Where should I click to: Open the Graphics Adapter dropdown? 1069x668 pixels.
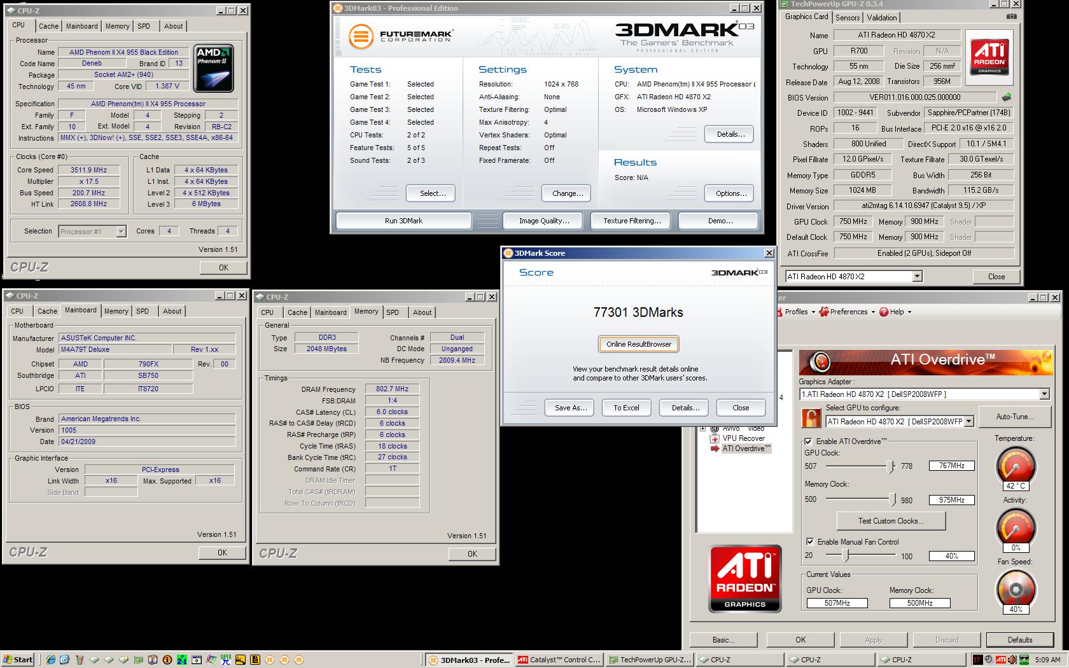[1044, 394]
